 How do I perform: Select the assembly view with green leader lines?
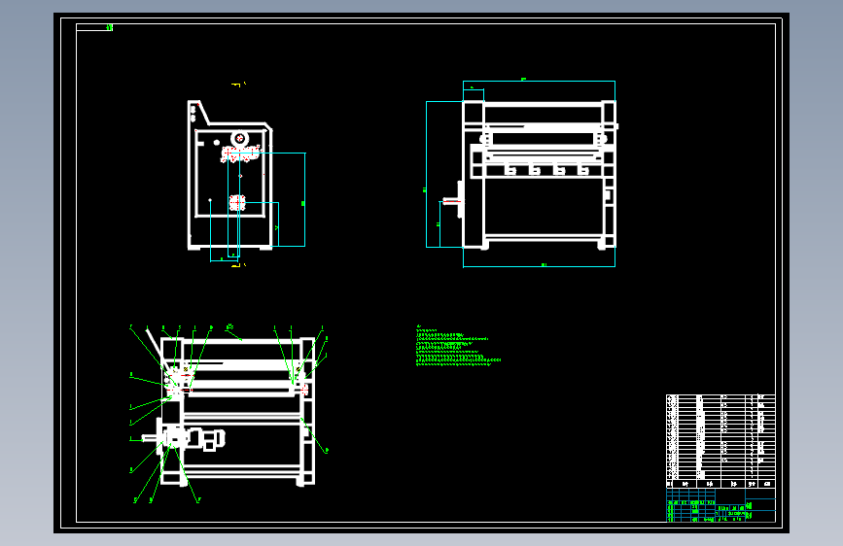coord(228,414)
